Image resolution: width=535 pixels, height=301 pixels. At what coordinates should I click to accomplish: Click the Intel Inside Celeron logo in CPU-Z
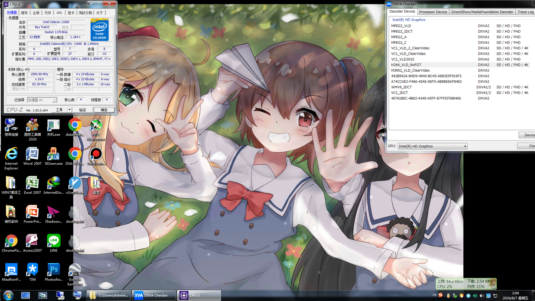tap(100, 29)
